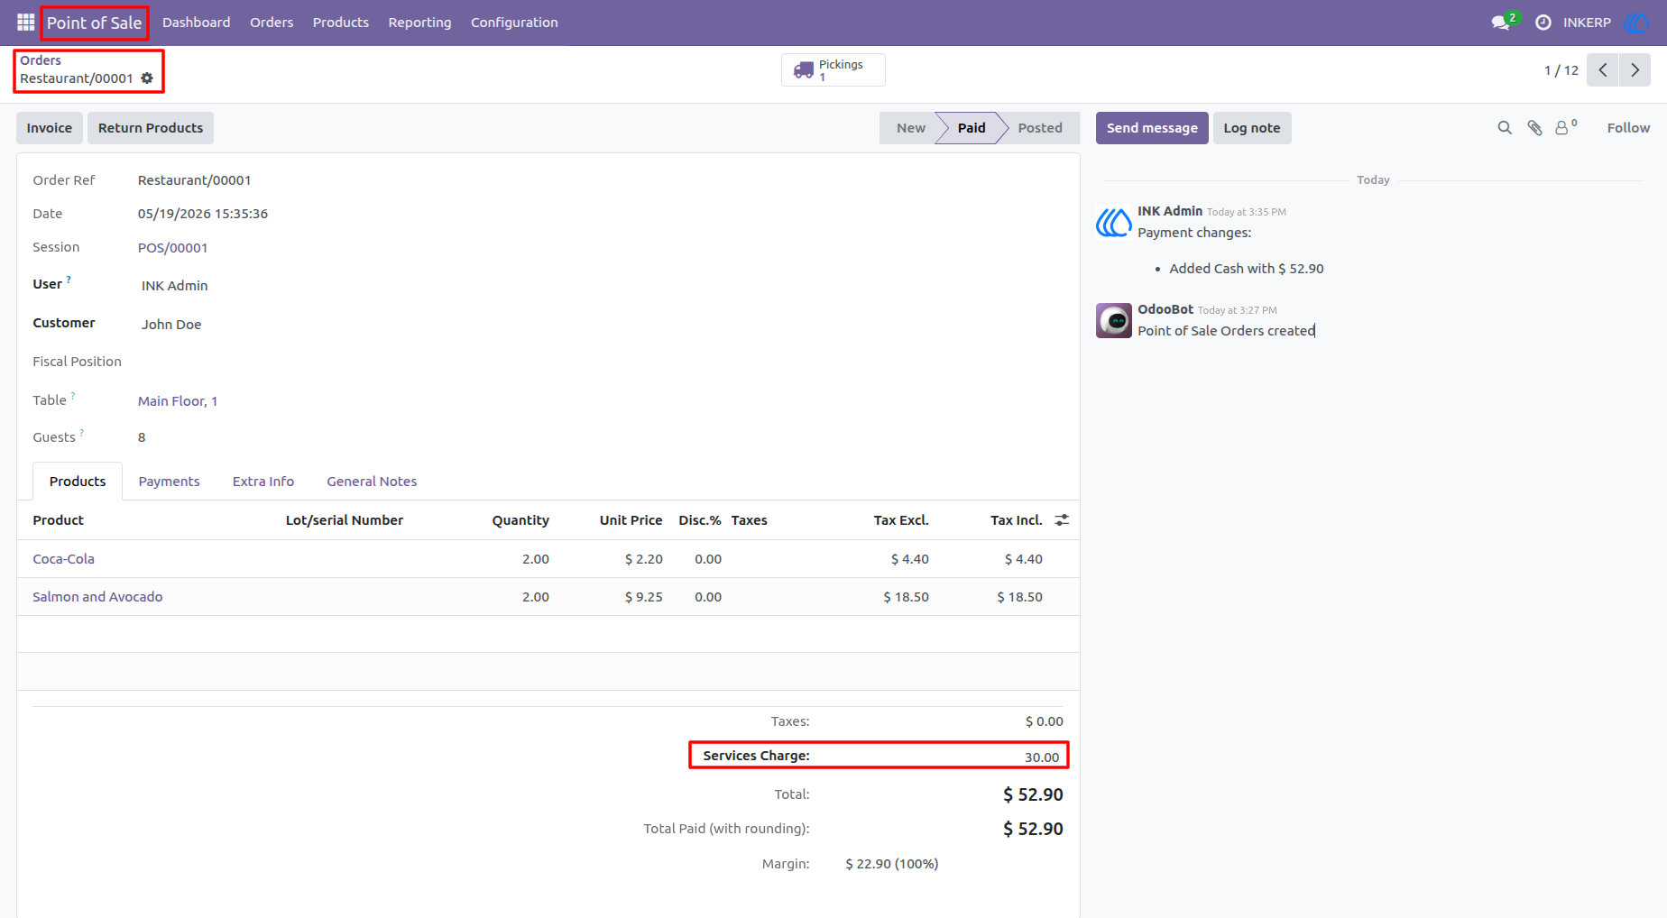Open the Products menu
The height and width of the screenshot is (918, 1667).
[341, 23]
